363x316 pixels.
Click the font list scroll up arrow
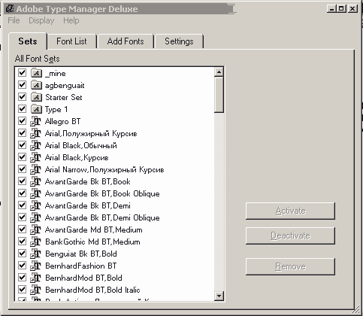[x=219, y=72]
